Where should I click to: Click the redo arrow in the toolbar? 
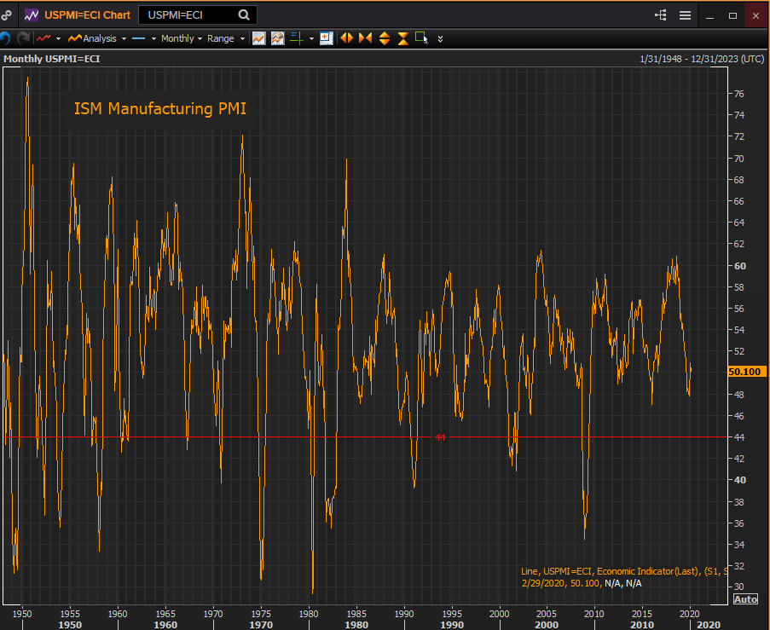tap(23, 38)
